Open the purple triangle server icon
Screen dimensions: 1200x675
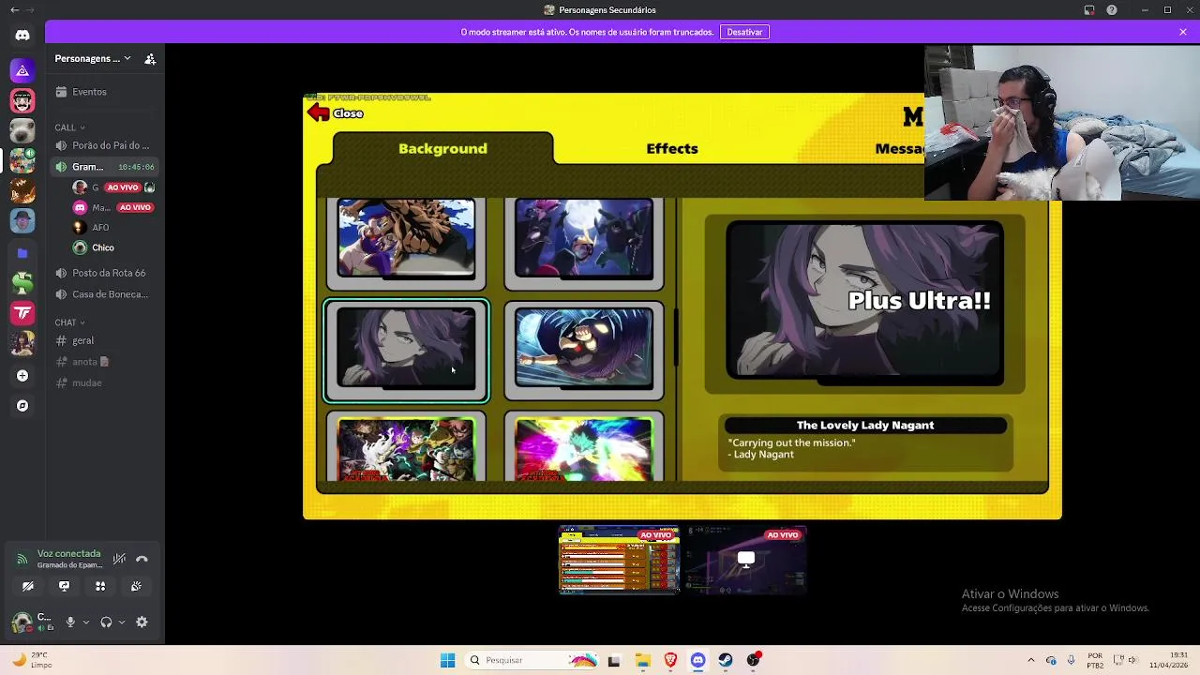[22, 70]
